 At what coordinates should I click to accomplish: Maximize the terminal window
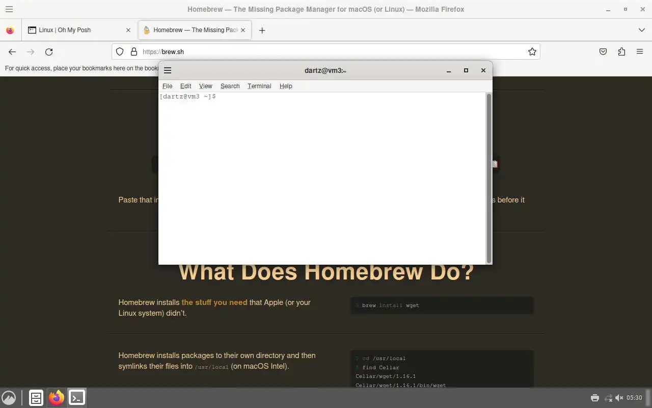tap(466, 70)
